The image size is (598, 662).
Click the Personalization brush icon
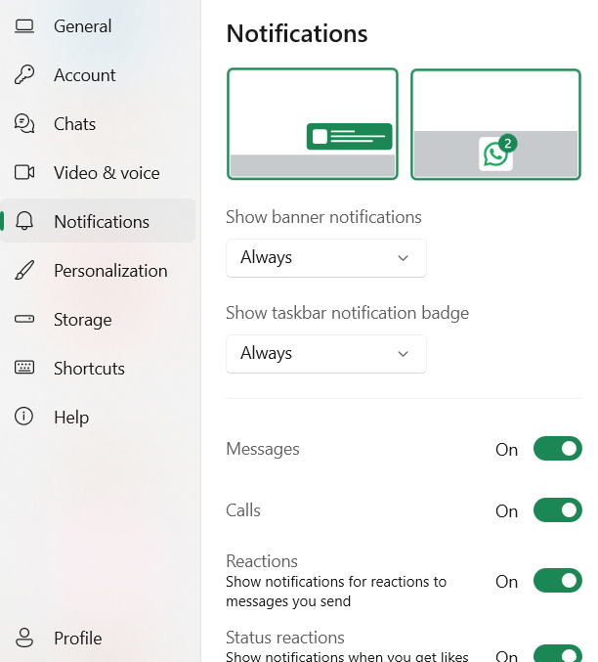click(24, 271)
